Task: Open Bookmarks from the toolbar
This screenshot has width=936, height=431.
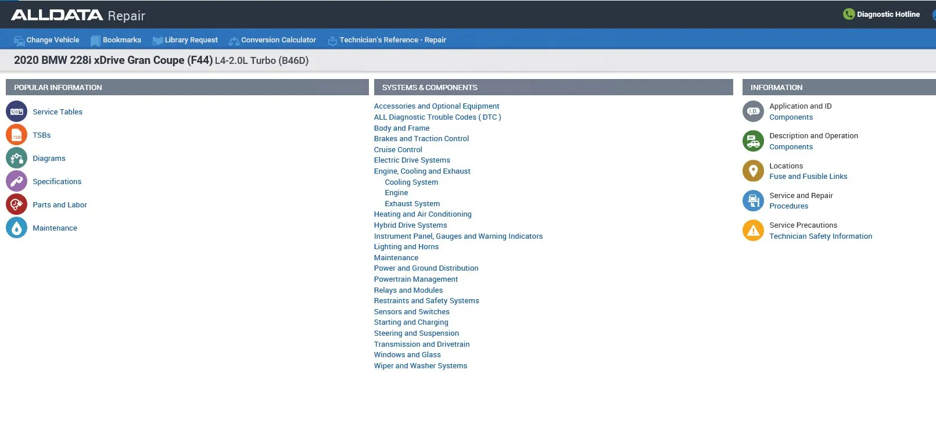Action: [x=122, y=40]
